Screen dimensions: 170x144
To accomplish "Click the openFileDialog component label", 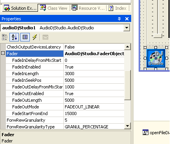I will 160,133.
